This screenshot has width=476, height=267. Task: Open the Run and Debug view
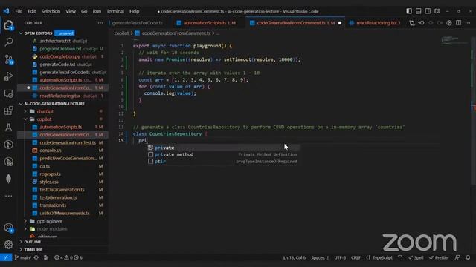(8, 76)
